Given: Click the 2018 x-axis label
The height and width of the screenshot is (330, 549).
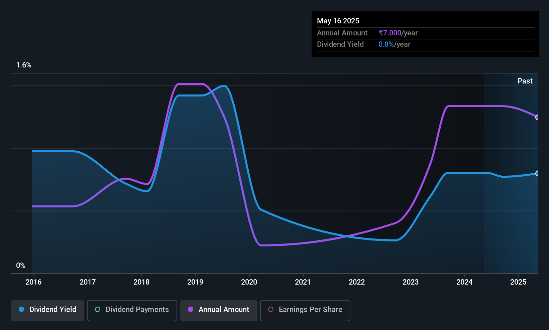Looking at the screenshot, I should point(141,282).
